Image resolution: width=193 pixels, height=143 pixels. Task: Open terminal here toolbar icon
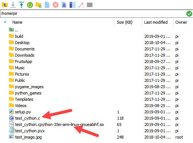[x=90, y=5]
